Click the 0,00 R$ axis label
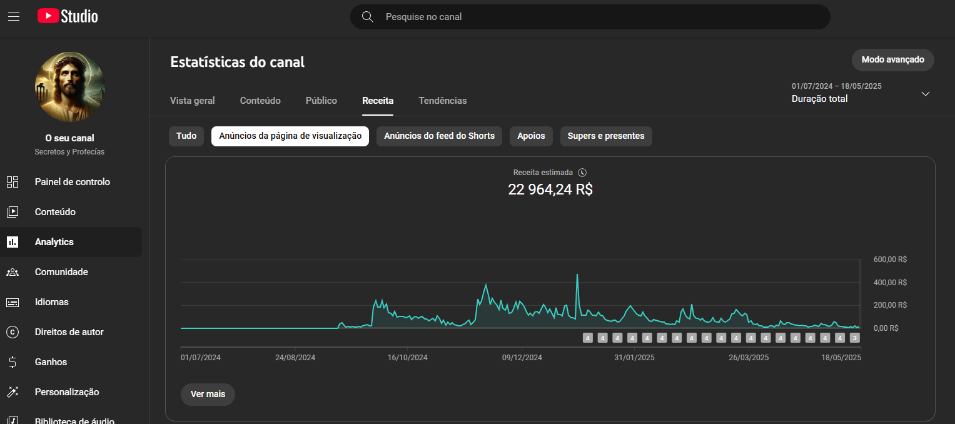This screenshot has height=424, width=955. (886, 328)
